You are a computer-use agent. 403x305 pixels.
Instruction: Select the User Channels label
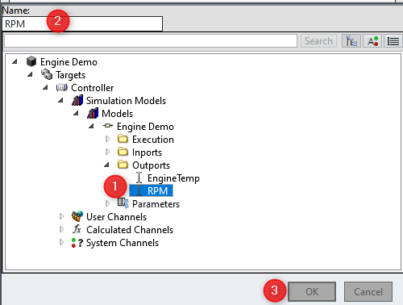(x=117, y=217)
